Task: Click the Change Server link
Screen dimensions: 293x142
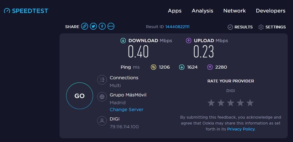Action: click(x=126, y=110)
